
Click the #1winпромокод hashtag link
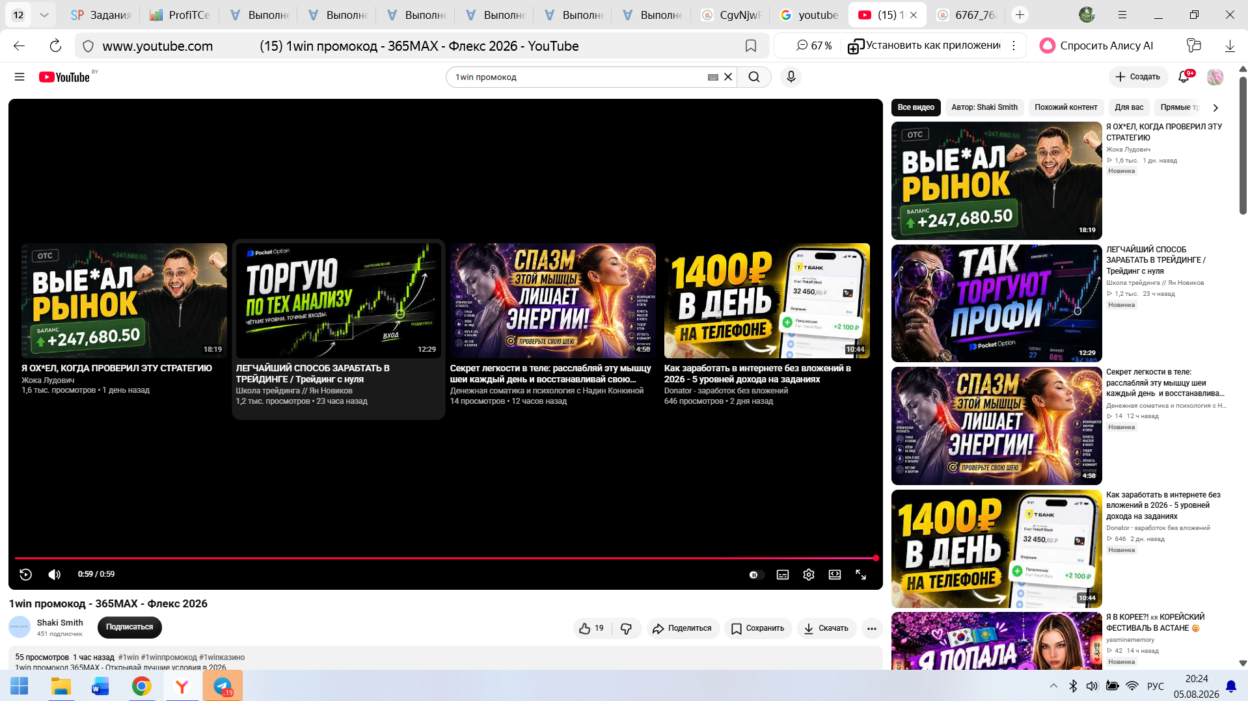click(x=169, y=657)
